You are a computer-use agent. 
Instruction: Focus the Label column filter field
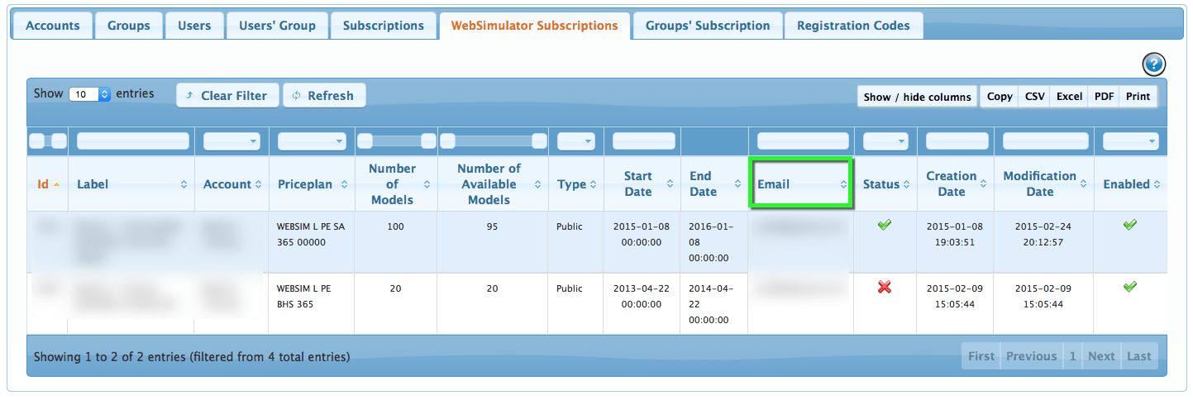pos(133,141)
